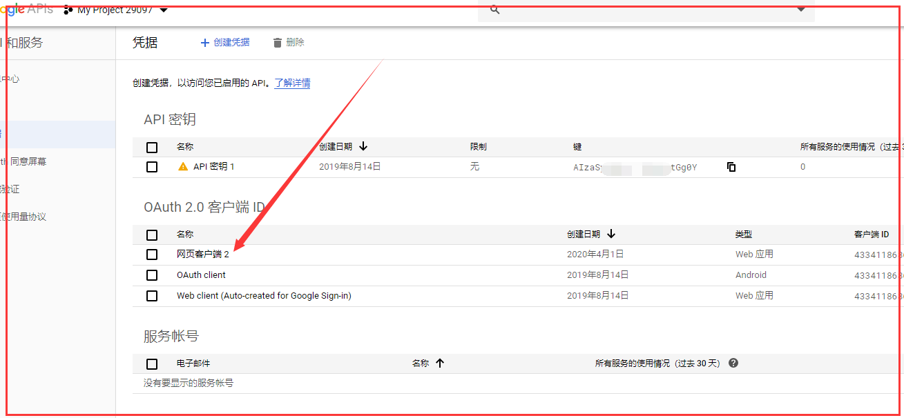Open the search bar dropdown arrow

(x=800, y=10)
